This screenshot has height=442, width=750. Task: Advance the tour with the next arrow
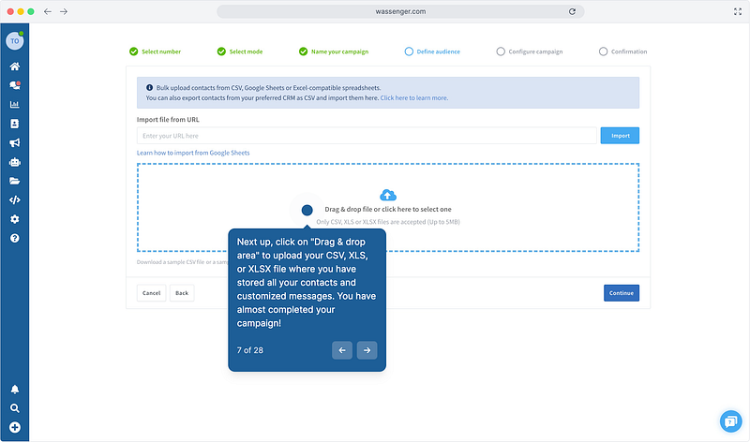coord(367,350)
